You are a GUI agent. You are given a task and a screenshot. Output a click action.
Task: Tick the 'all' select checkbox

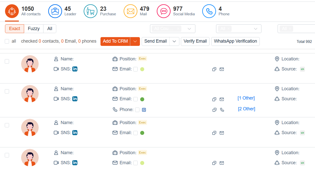7,41
